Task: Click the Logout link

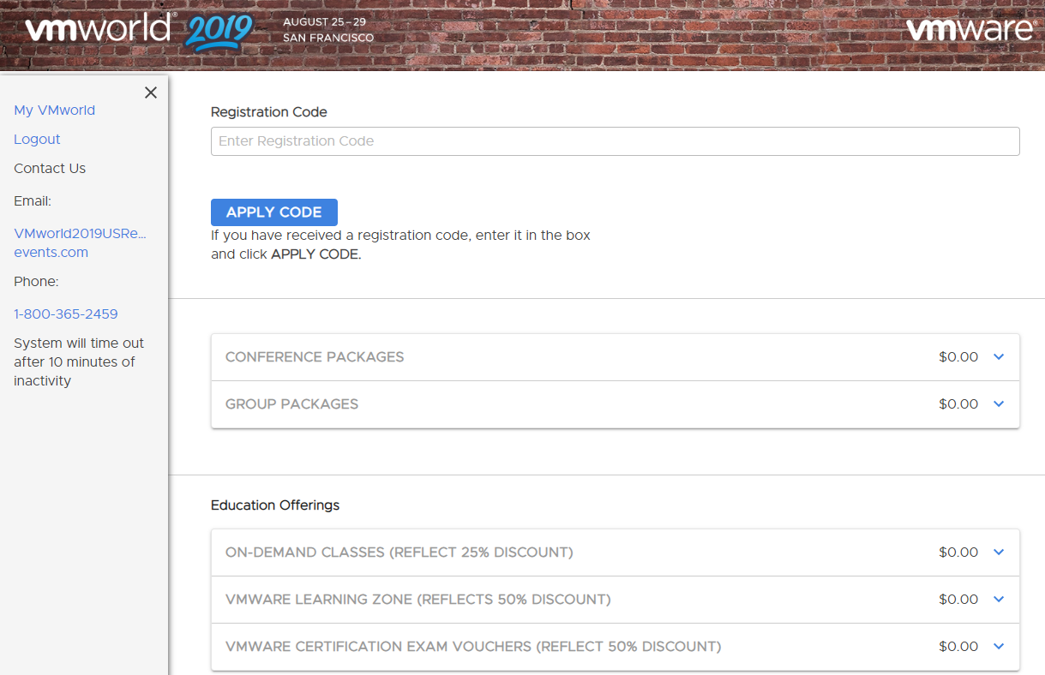Action: click(x=37, y=139)
